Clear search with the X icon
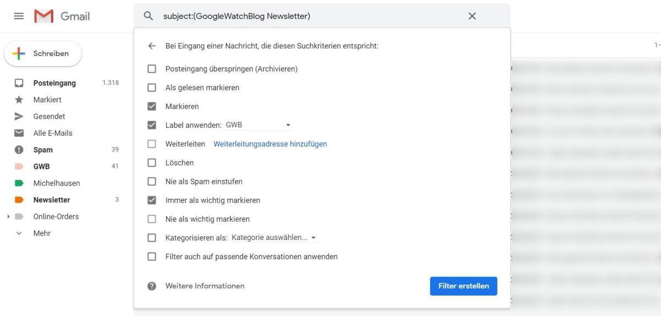Image resolution: width=661 pixels, height=316 pixels. pyautogui.click(x=472, y=16)
